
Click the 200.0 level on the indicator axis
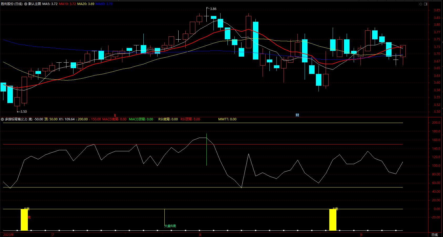(x=436, y=123)
